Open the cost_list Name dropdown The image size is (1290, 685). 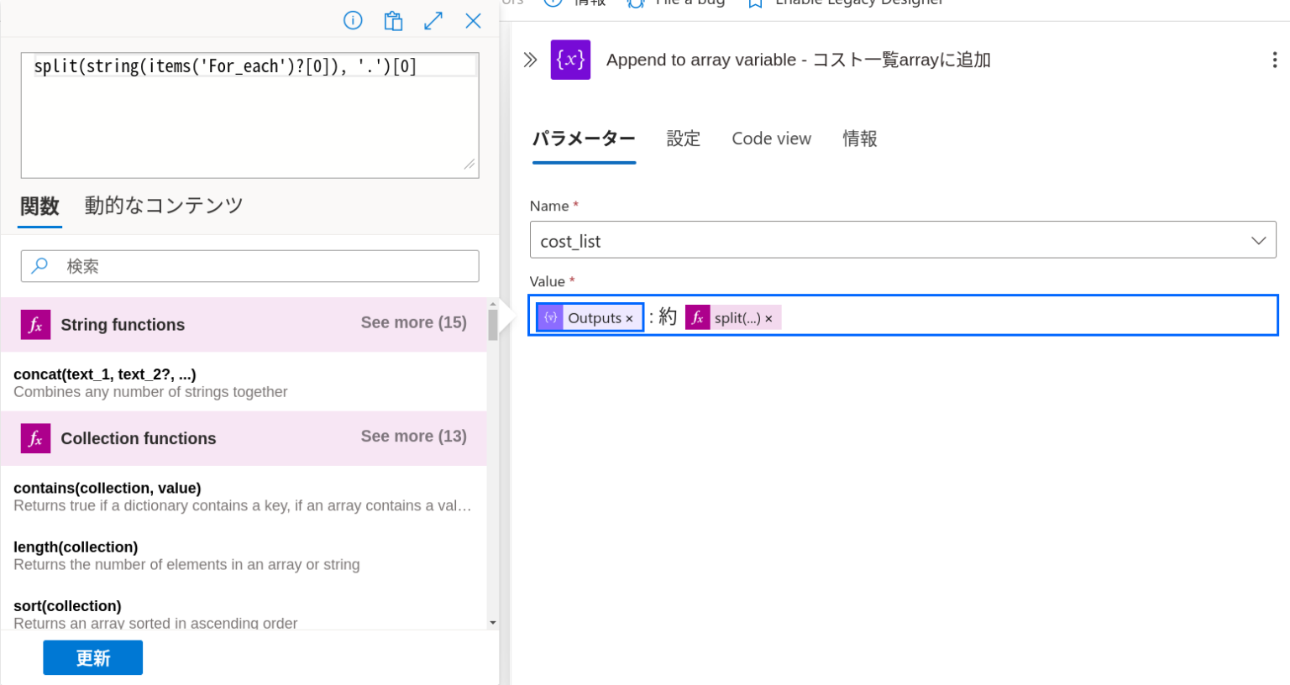pyautogui.click(x=1259, y=240)
